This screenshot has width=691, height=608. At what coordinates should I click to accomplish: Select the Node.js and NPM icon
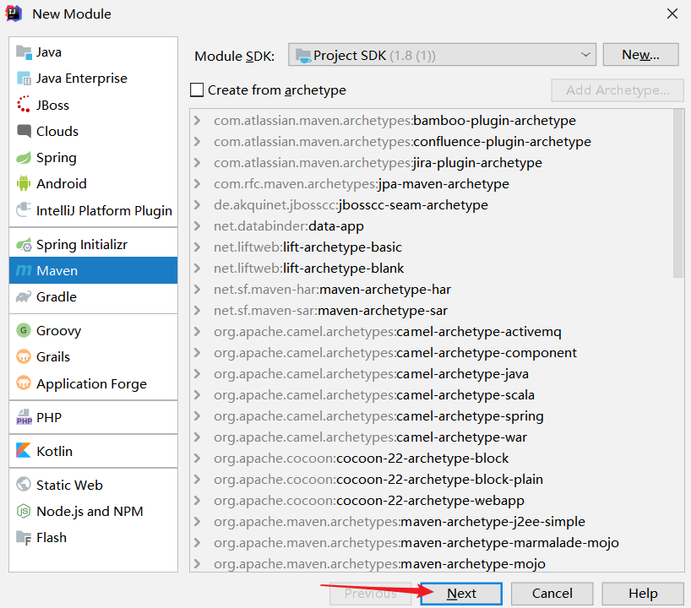[23, 512]
